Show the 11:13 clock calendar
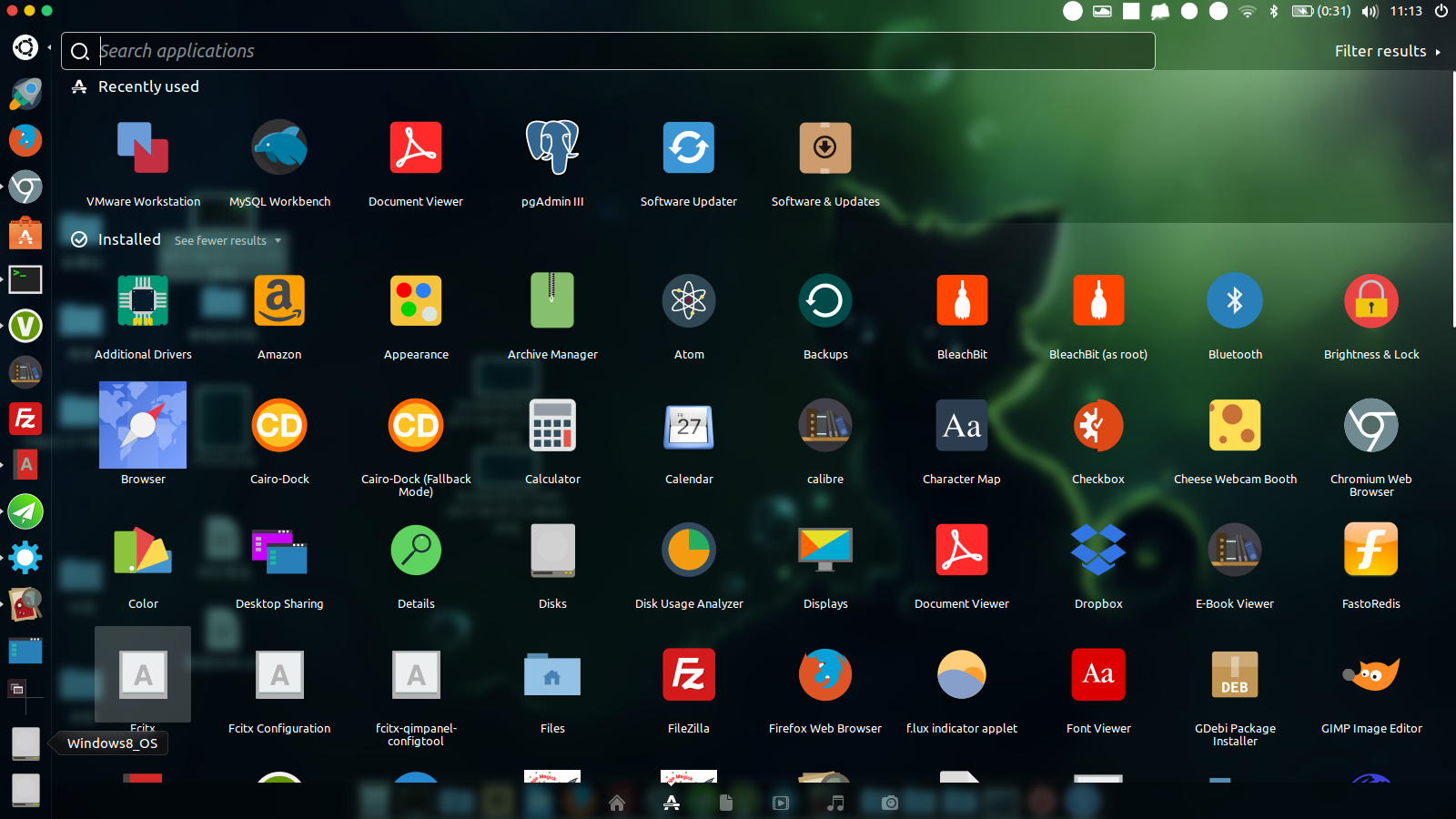 [x=1406, y=11]
